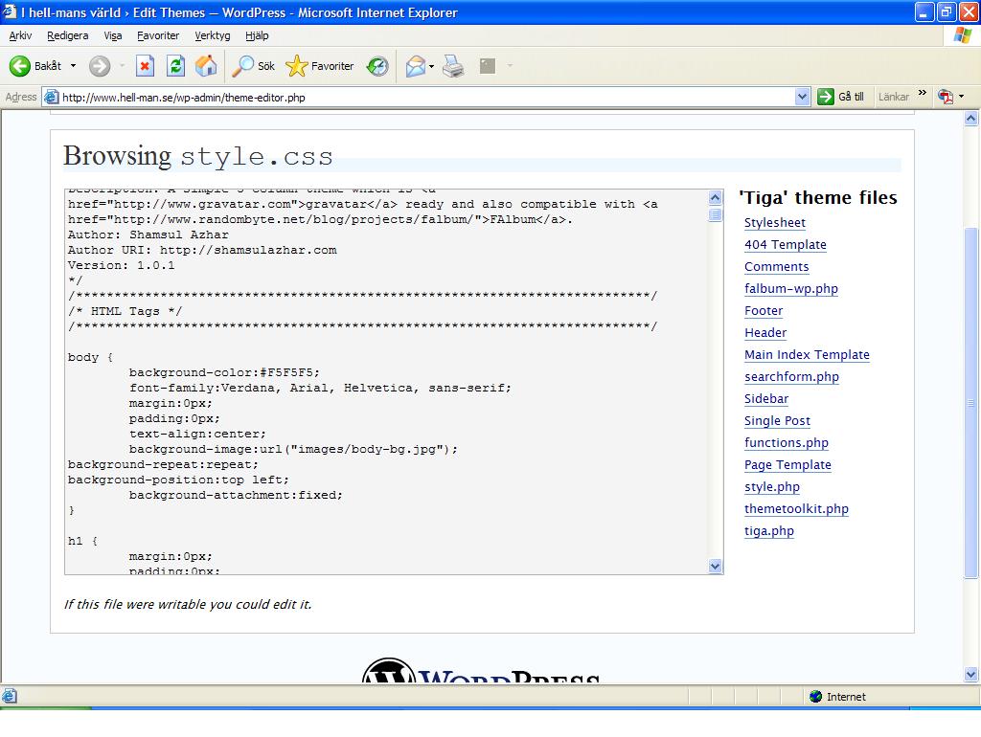Open the Arkiv menu
The height and width of the screenshot is (737, 981).
[x=20, y=35]
